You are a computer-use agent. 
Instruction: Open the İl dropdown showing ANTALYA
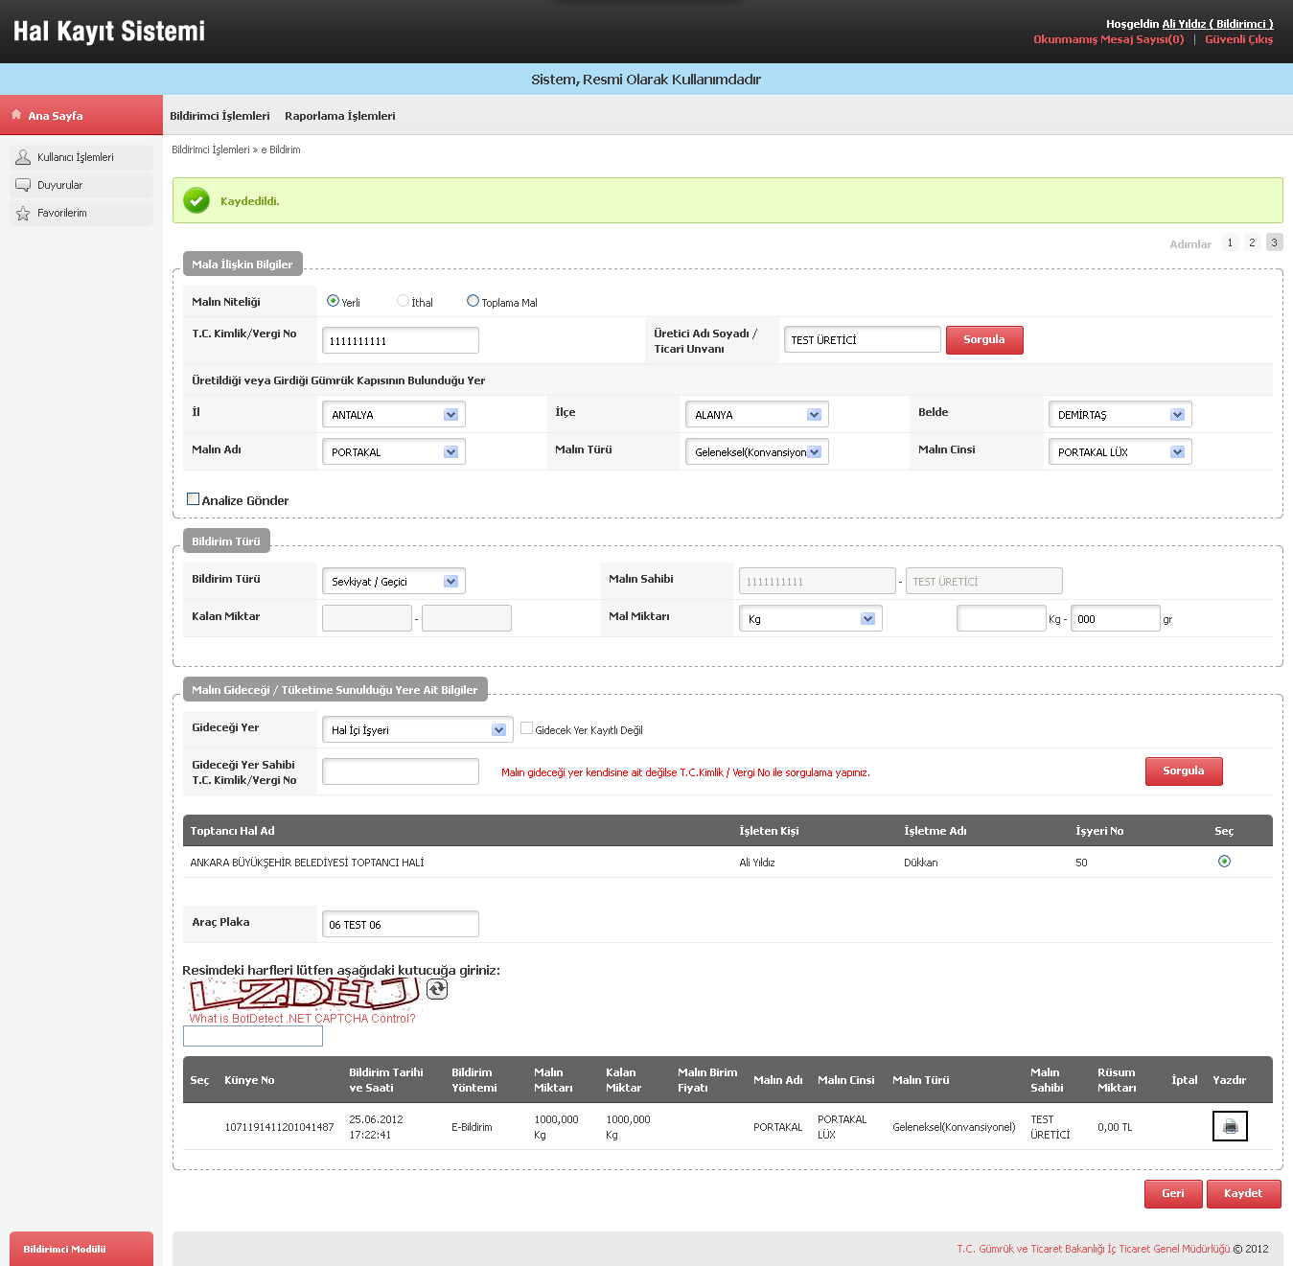[x=394, y=414]
